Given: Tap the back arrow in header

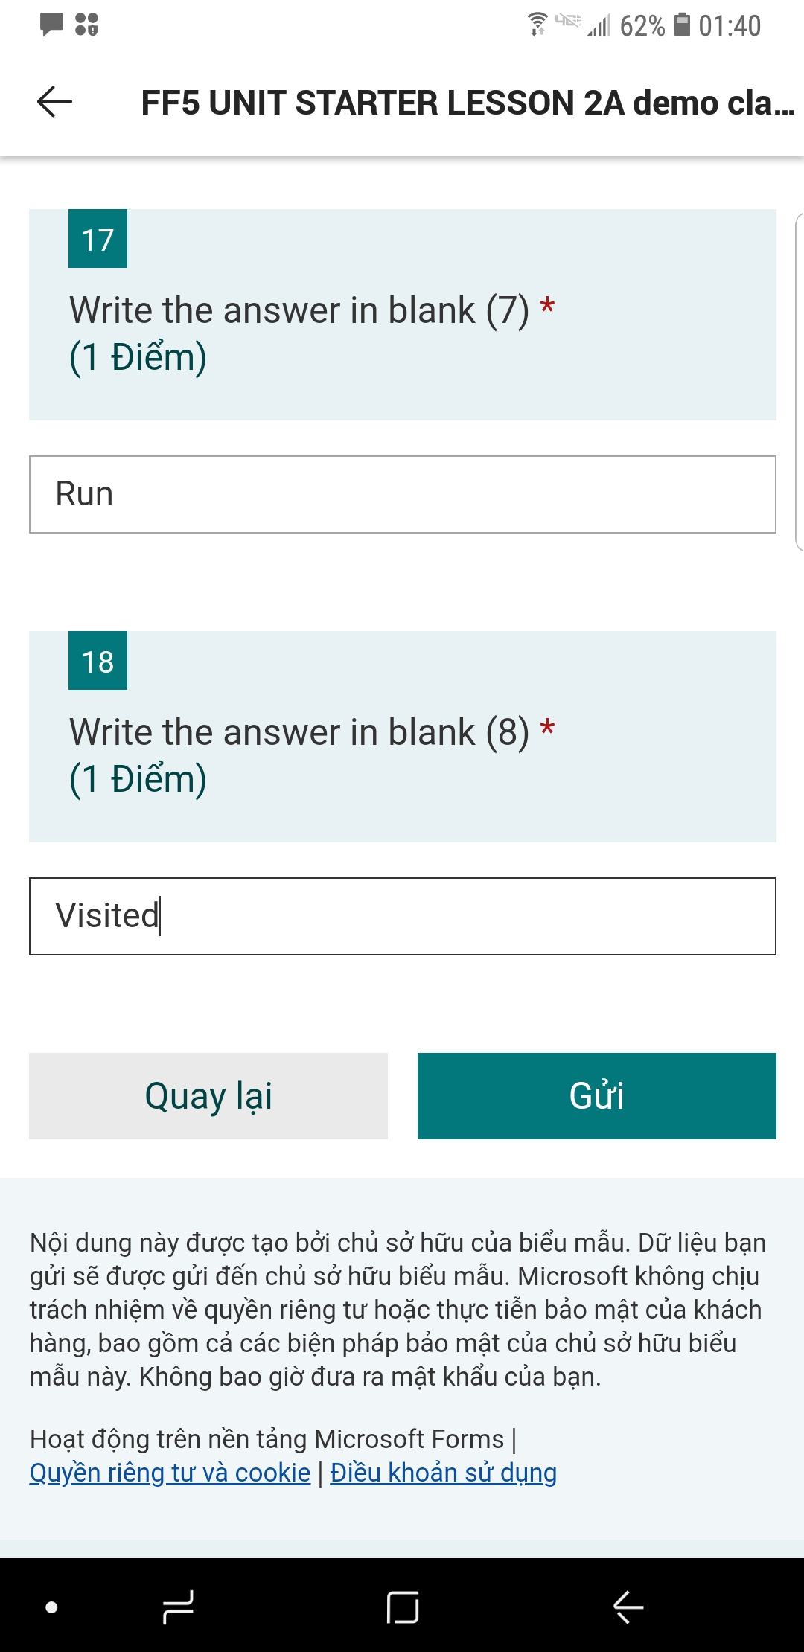Looking at the screenshot, I should coord(54,102).
